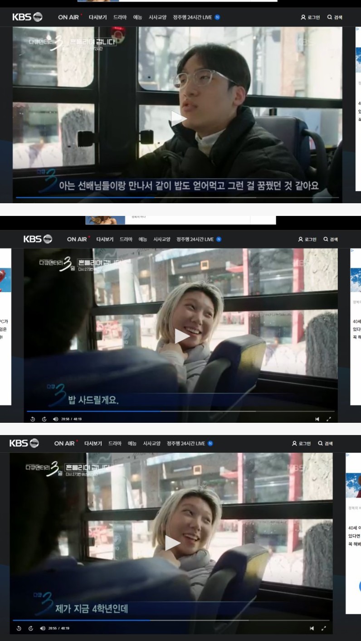
Task: Open 시사교양 menu above the glasses-man video
Action: [157, 17]
